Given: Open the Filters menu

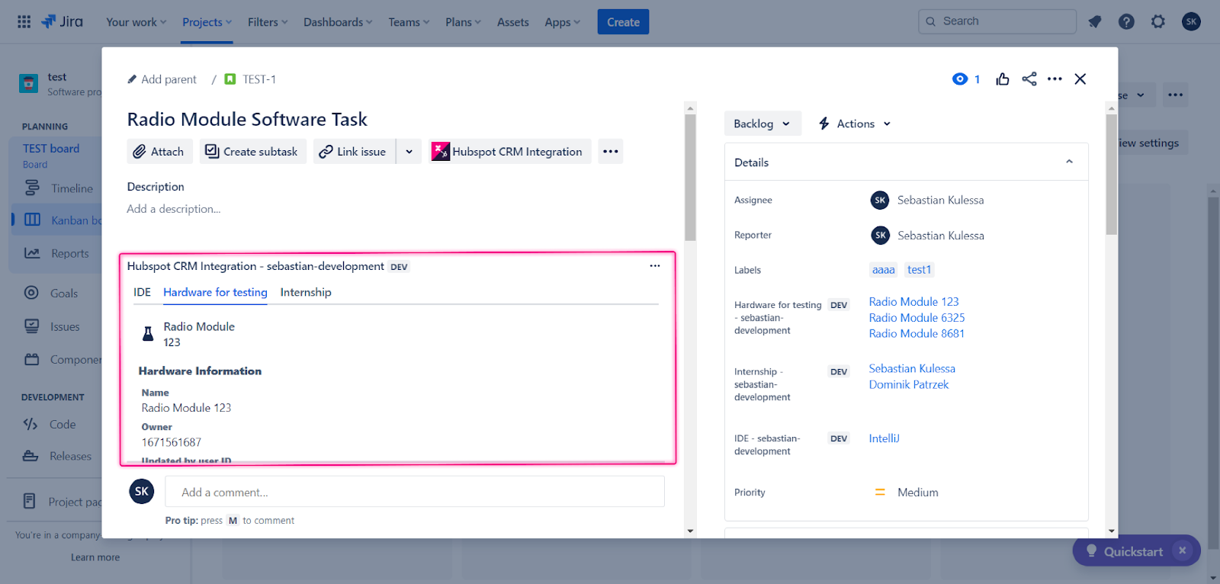Looking at the screenshot, I should 268,22.
